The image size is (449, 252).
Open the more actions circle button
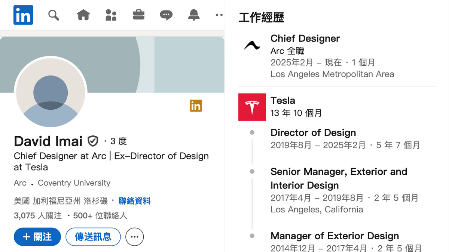click(135, 237)
